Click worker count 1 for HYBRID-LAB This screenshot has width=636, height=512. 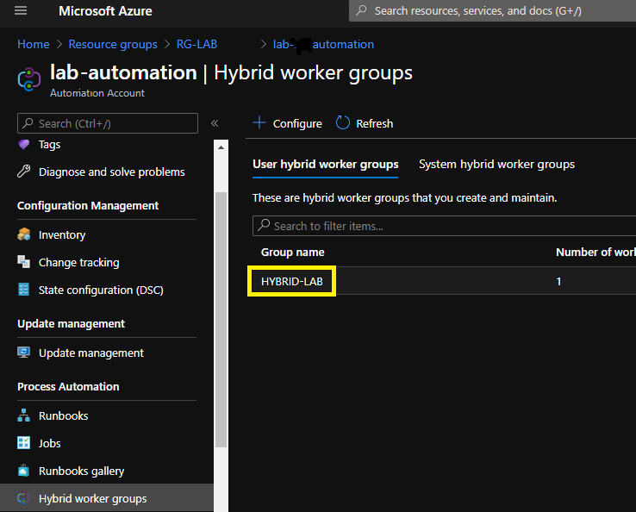pos(558,281)
